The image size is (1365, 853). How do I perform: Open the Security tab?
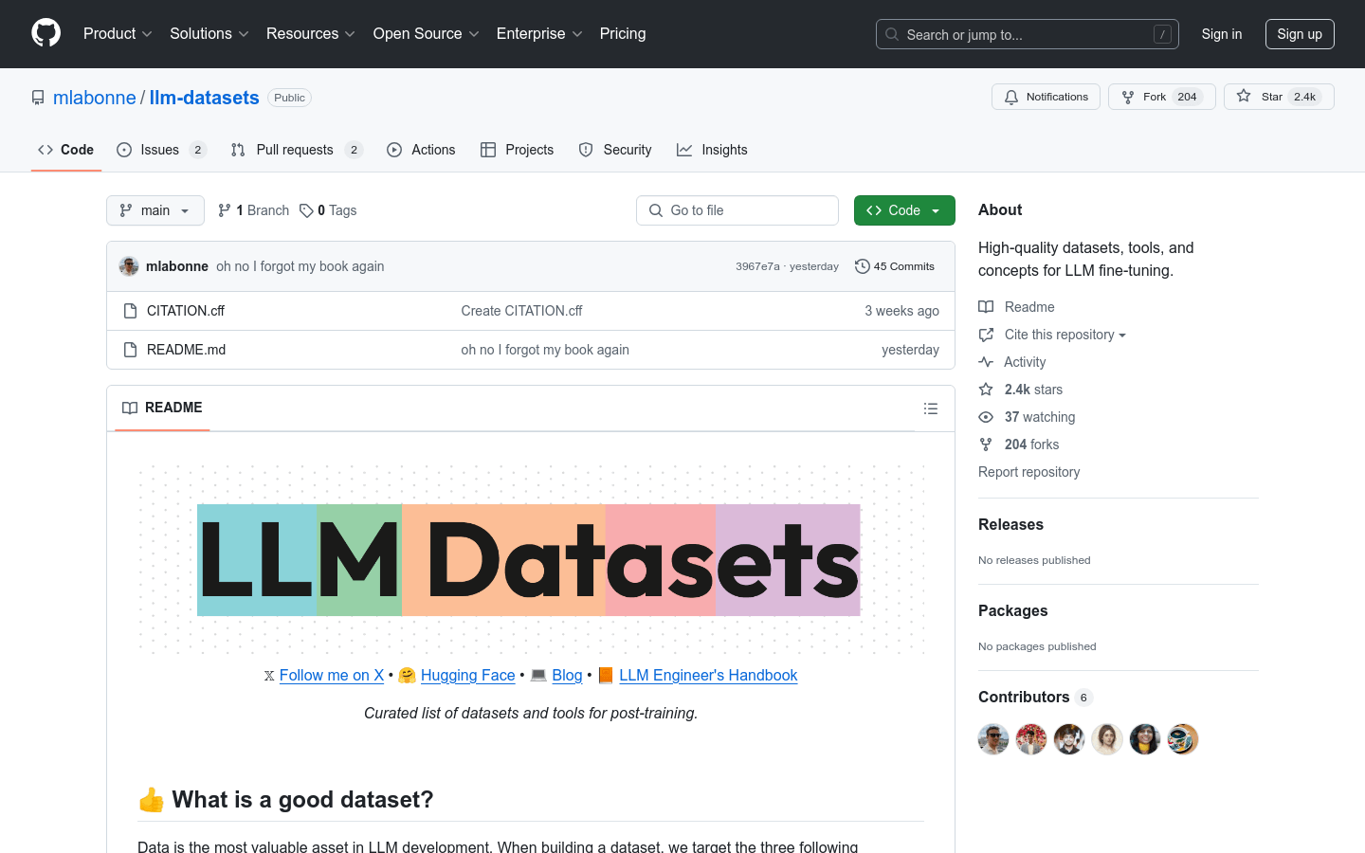click(615, 150)
